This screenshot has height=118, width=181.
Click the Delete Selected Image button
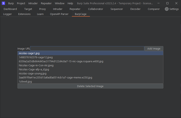tap(90, 86)
